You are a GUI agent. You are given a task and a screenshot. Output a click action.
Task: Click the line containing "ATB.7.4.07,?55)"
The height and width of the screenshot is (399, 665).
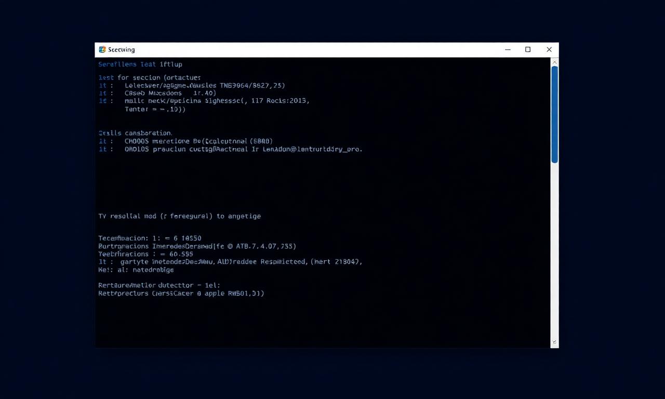pos(197,246)
